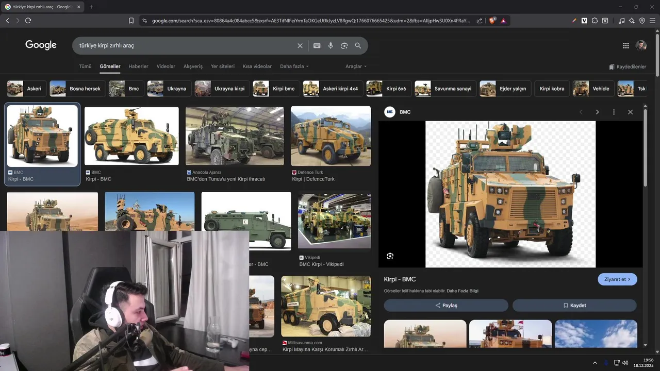
Task: Switch to the Videolar tab
Action: 166,66
